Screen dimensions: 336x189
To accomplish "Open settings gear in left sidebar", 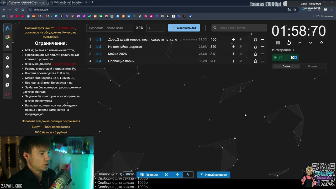I will [7, 58].
